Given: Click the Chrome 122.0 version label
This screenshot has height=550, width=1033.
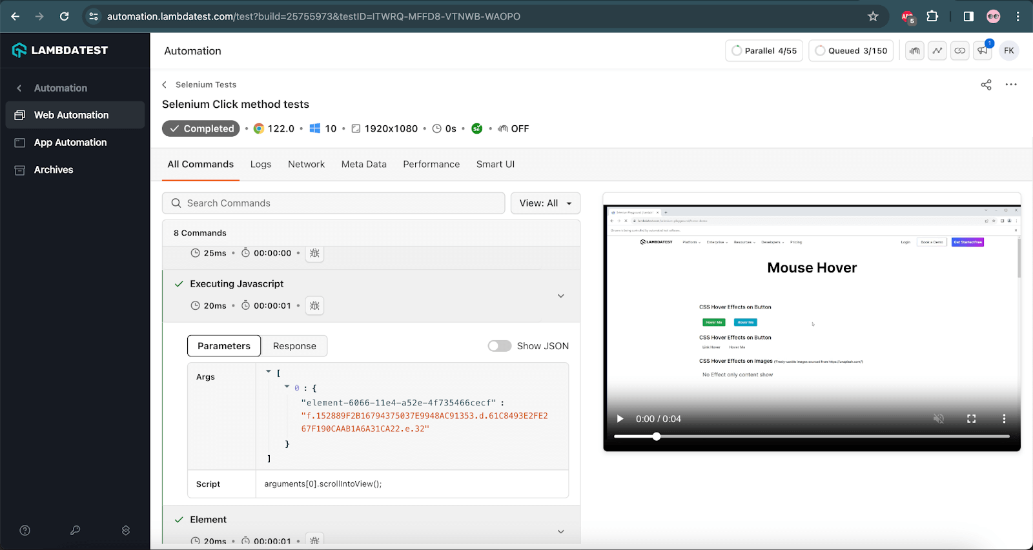Looking at the screenshot, I should click(281, 128).
